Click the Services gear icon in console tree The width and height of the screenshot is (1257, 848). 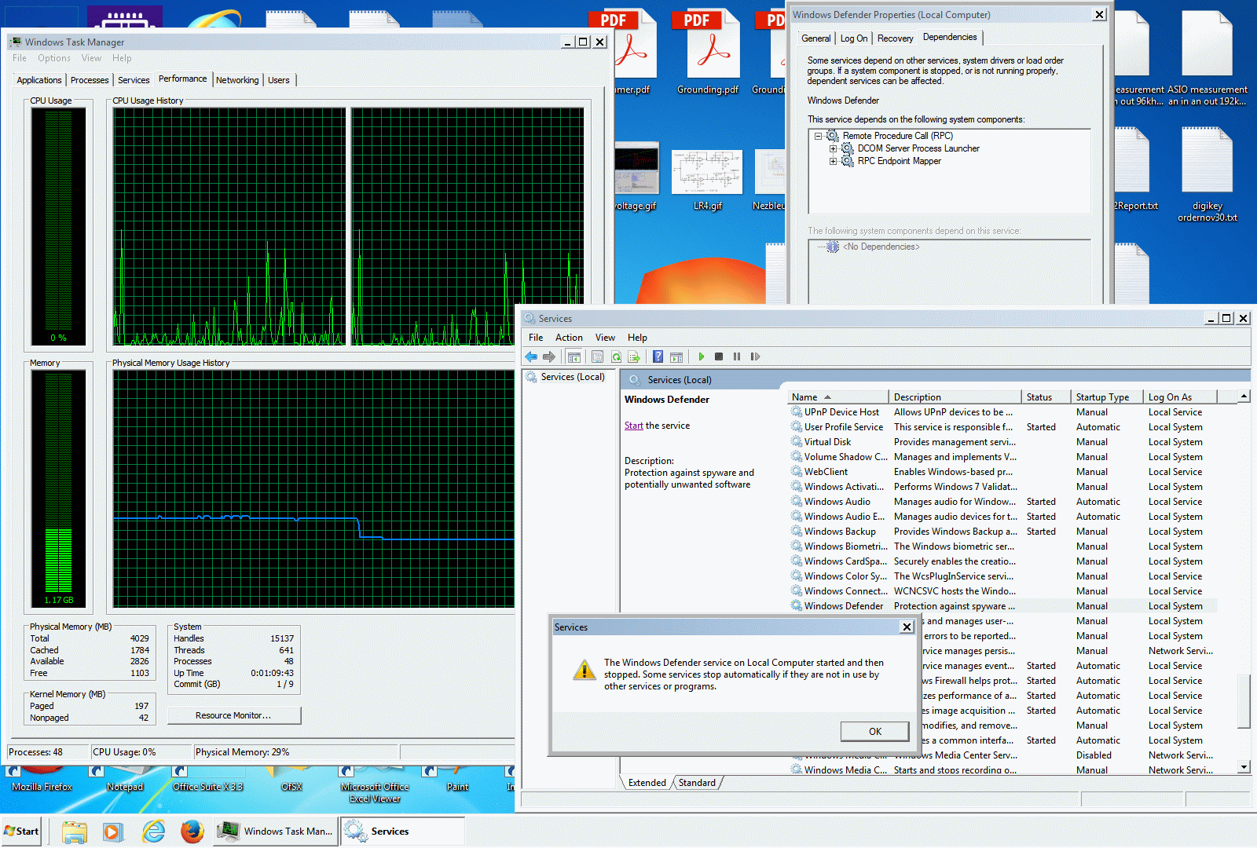click(x=531, y=377)
